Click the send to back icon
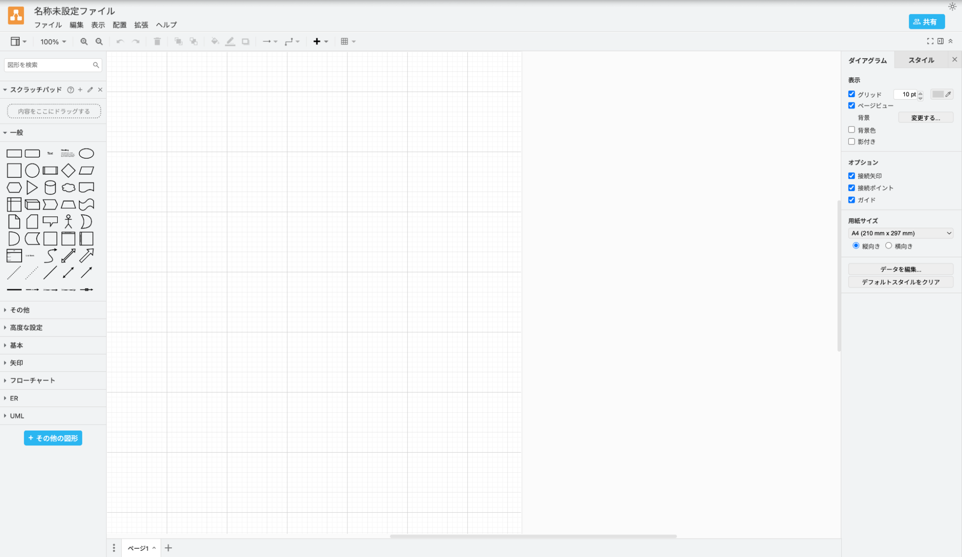Image resolution: width=962 pixels, height=557 pixels. click(193, 42)
